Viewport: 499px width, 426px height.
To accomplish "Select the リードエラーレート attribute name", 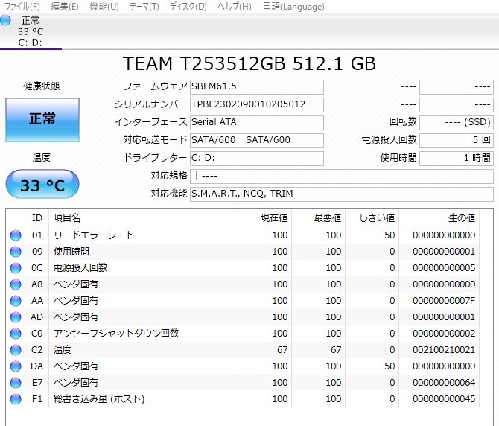I will [x=94, y=235].
